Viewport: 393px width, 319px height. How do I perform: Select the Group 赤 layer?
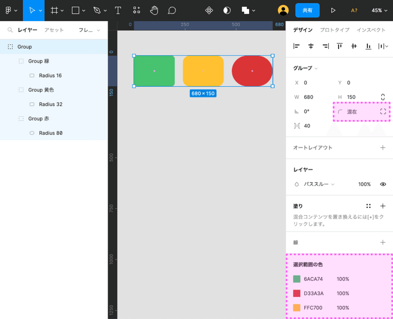point(54,118)
